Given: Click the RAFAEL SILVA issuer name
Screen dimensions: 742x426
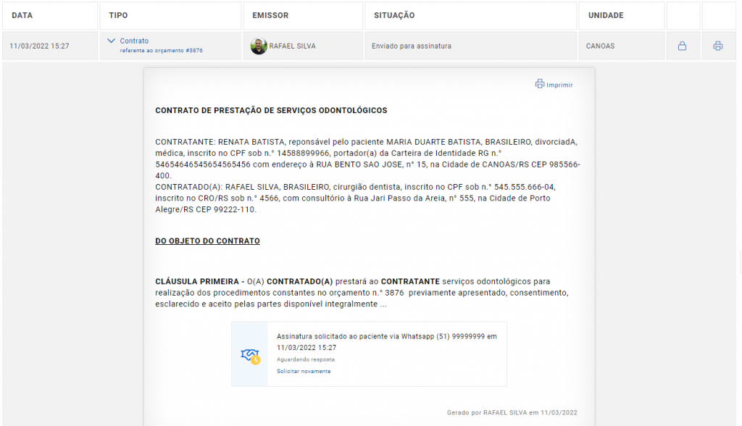Looking at the screenshot, I should (292, 46).
